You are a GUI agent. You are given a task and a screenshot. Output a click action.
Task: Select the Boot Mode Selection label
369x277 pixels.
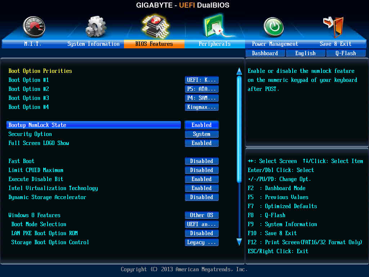click(39, 224)
